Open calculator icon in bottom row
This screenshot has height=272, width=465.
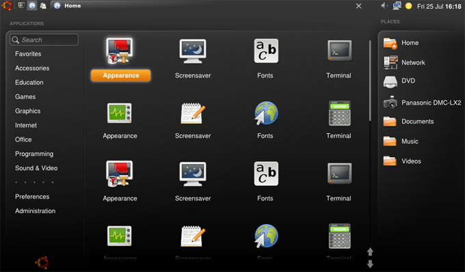340,236
